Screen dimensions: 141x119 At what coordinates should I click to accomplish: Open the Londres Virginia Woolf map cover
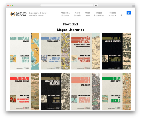click(x=55, y=51)
